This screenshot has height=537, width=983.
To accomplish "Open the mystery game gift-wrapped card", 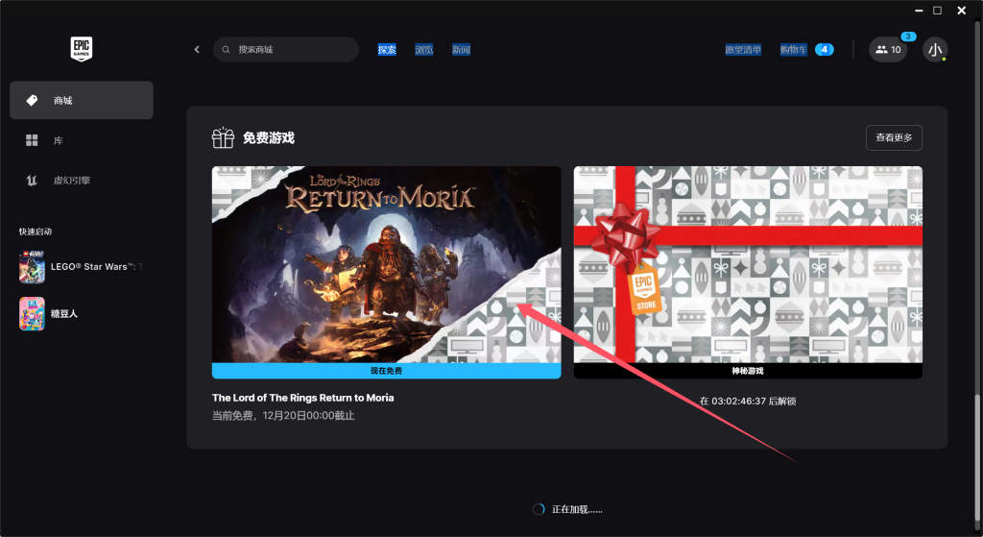I will [x=748, y=264].
